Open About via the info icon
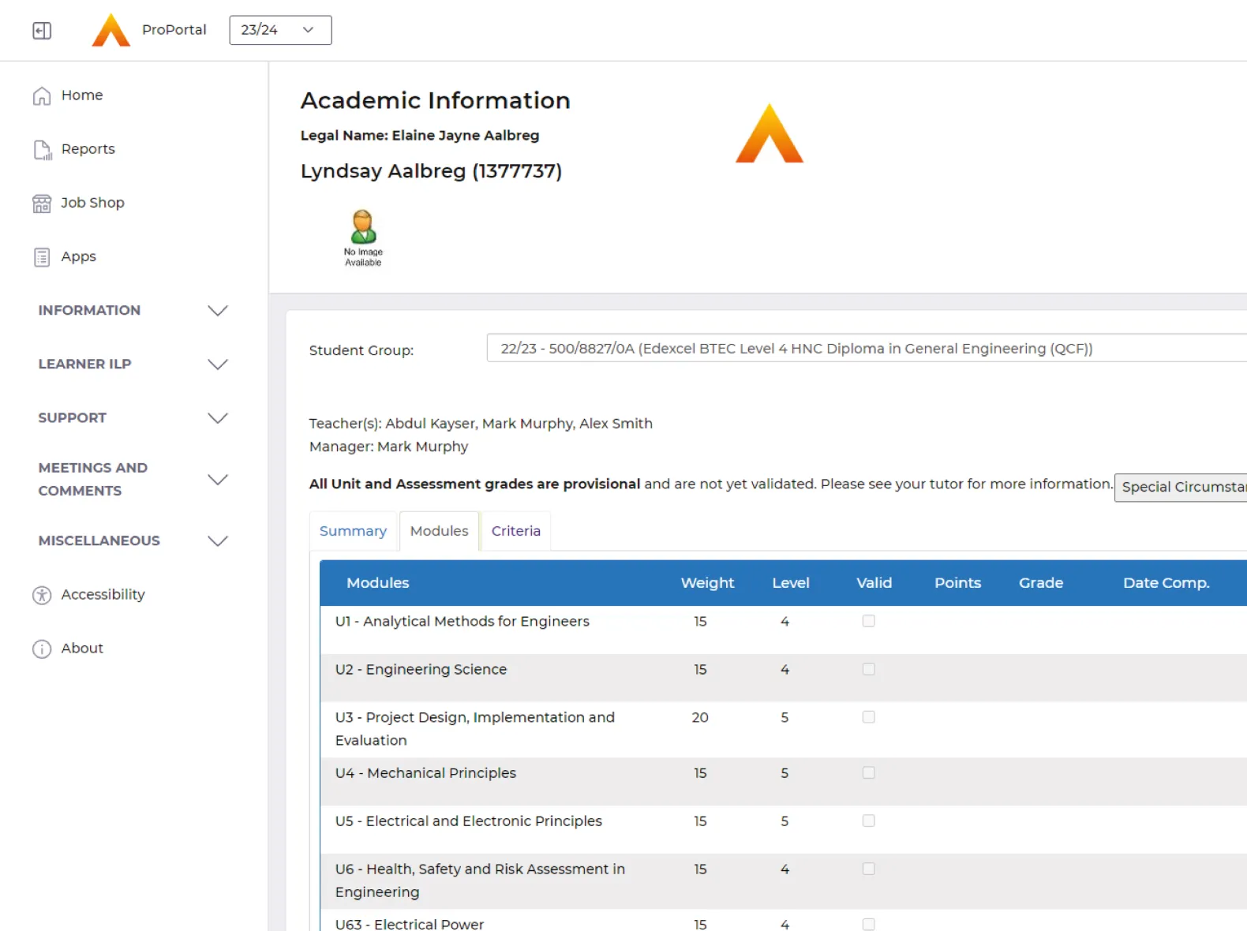This screenshot has height=931, width=1247. click(42, 649)
